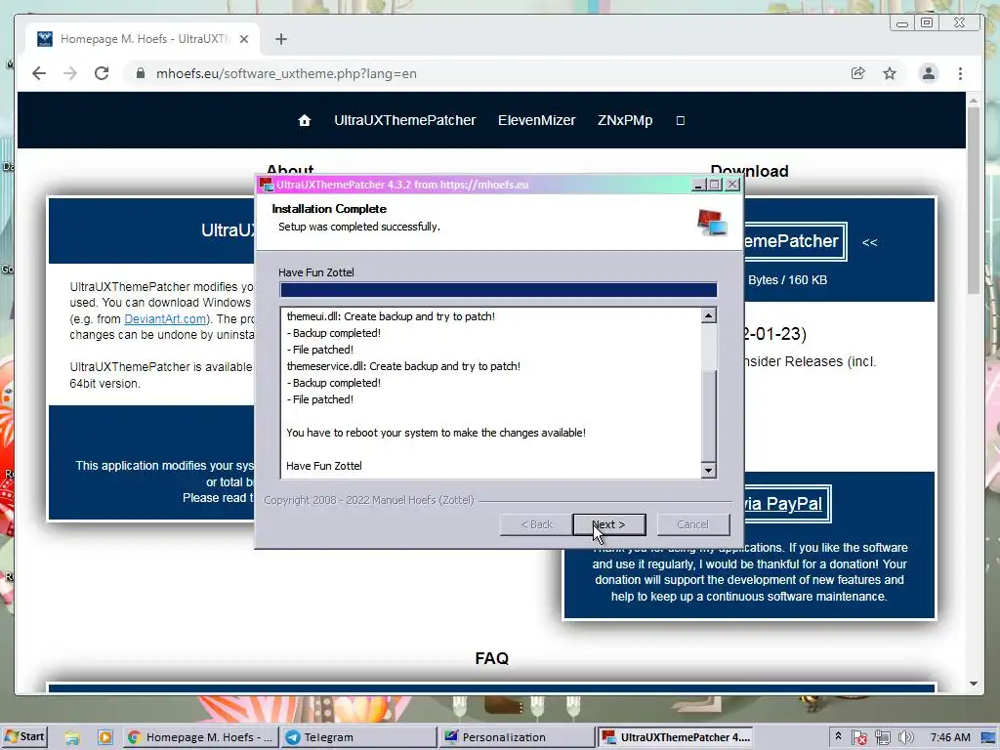Show hidden tray icons arrow
The image size is (1000, 750).
[838, 736]
